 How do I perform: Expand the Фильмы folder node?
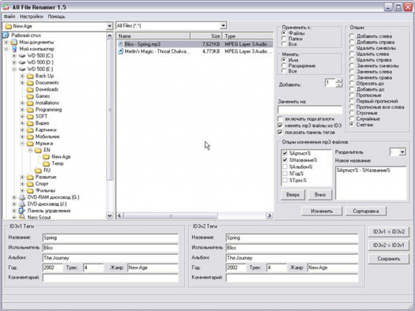pyautogui.click(x=22, y=191)
